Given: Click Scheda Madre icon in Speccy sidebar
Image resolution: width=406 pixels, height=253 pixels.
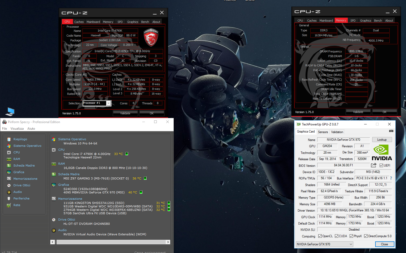Looking at the screenshot, I should coord(9,166).
